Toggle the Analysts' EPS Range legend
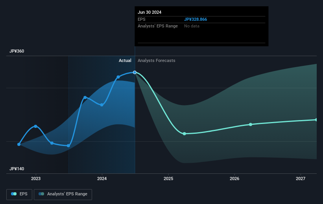The width and height of the screenshot is (323, 204). click(x=63, y=194)
